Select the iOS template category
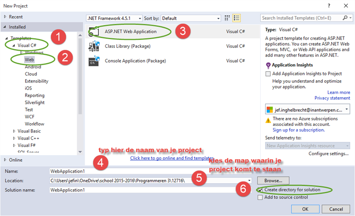355x216 pixels. pos(28,88)
